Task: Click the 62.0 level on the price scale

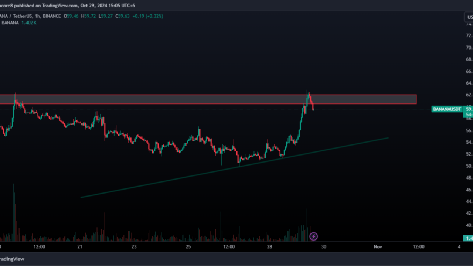Action: [469, 95]
